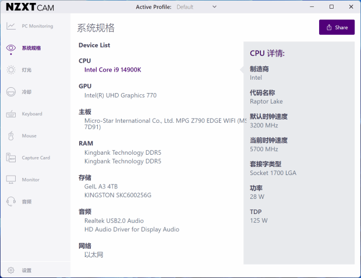This screenshot has width=361, height=278.
Task: Click the Share button
Action: (337, 27)
